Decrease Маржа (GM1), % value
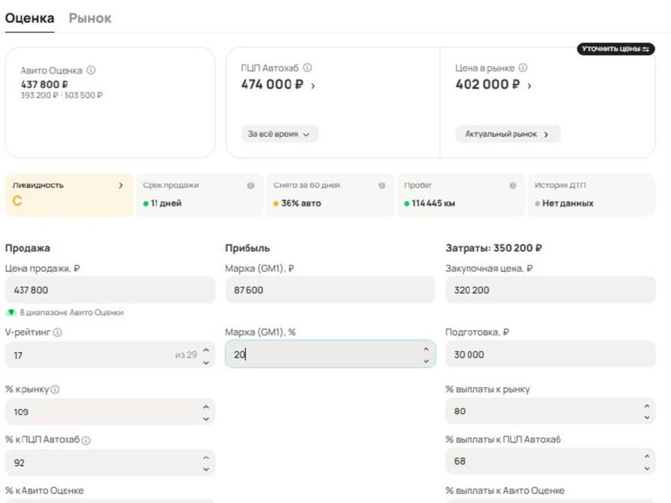Viewport: 671px width, 503px height. tap(426, 361)
